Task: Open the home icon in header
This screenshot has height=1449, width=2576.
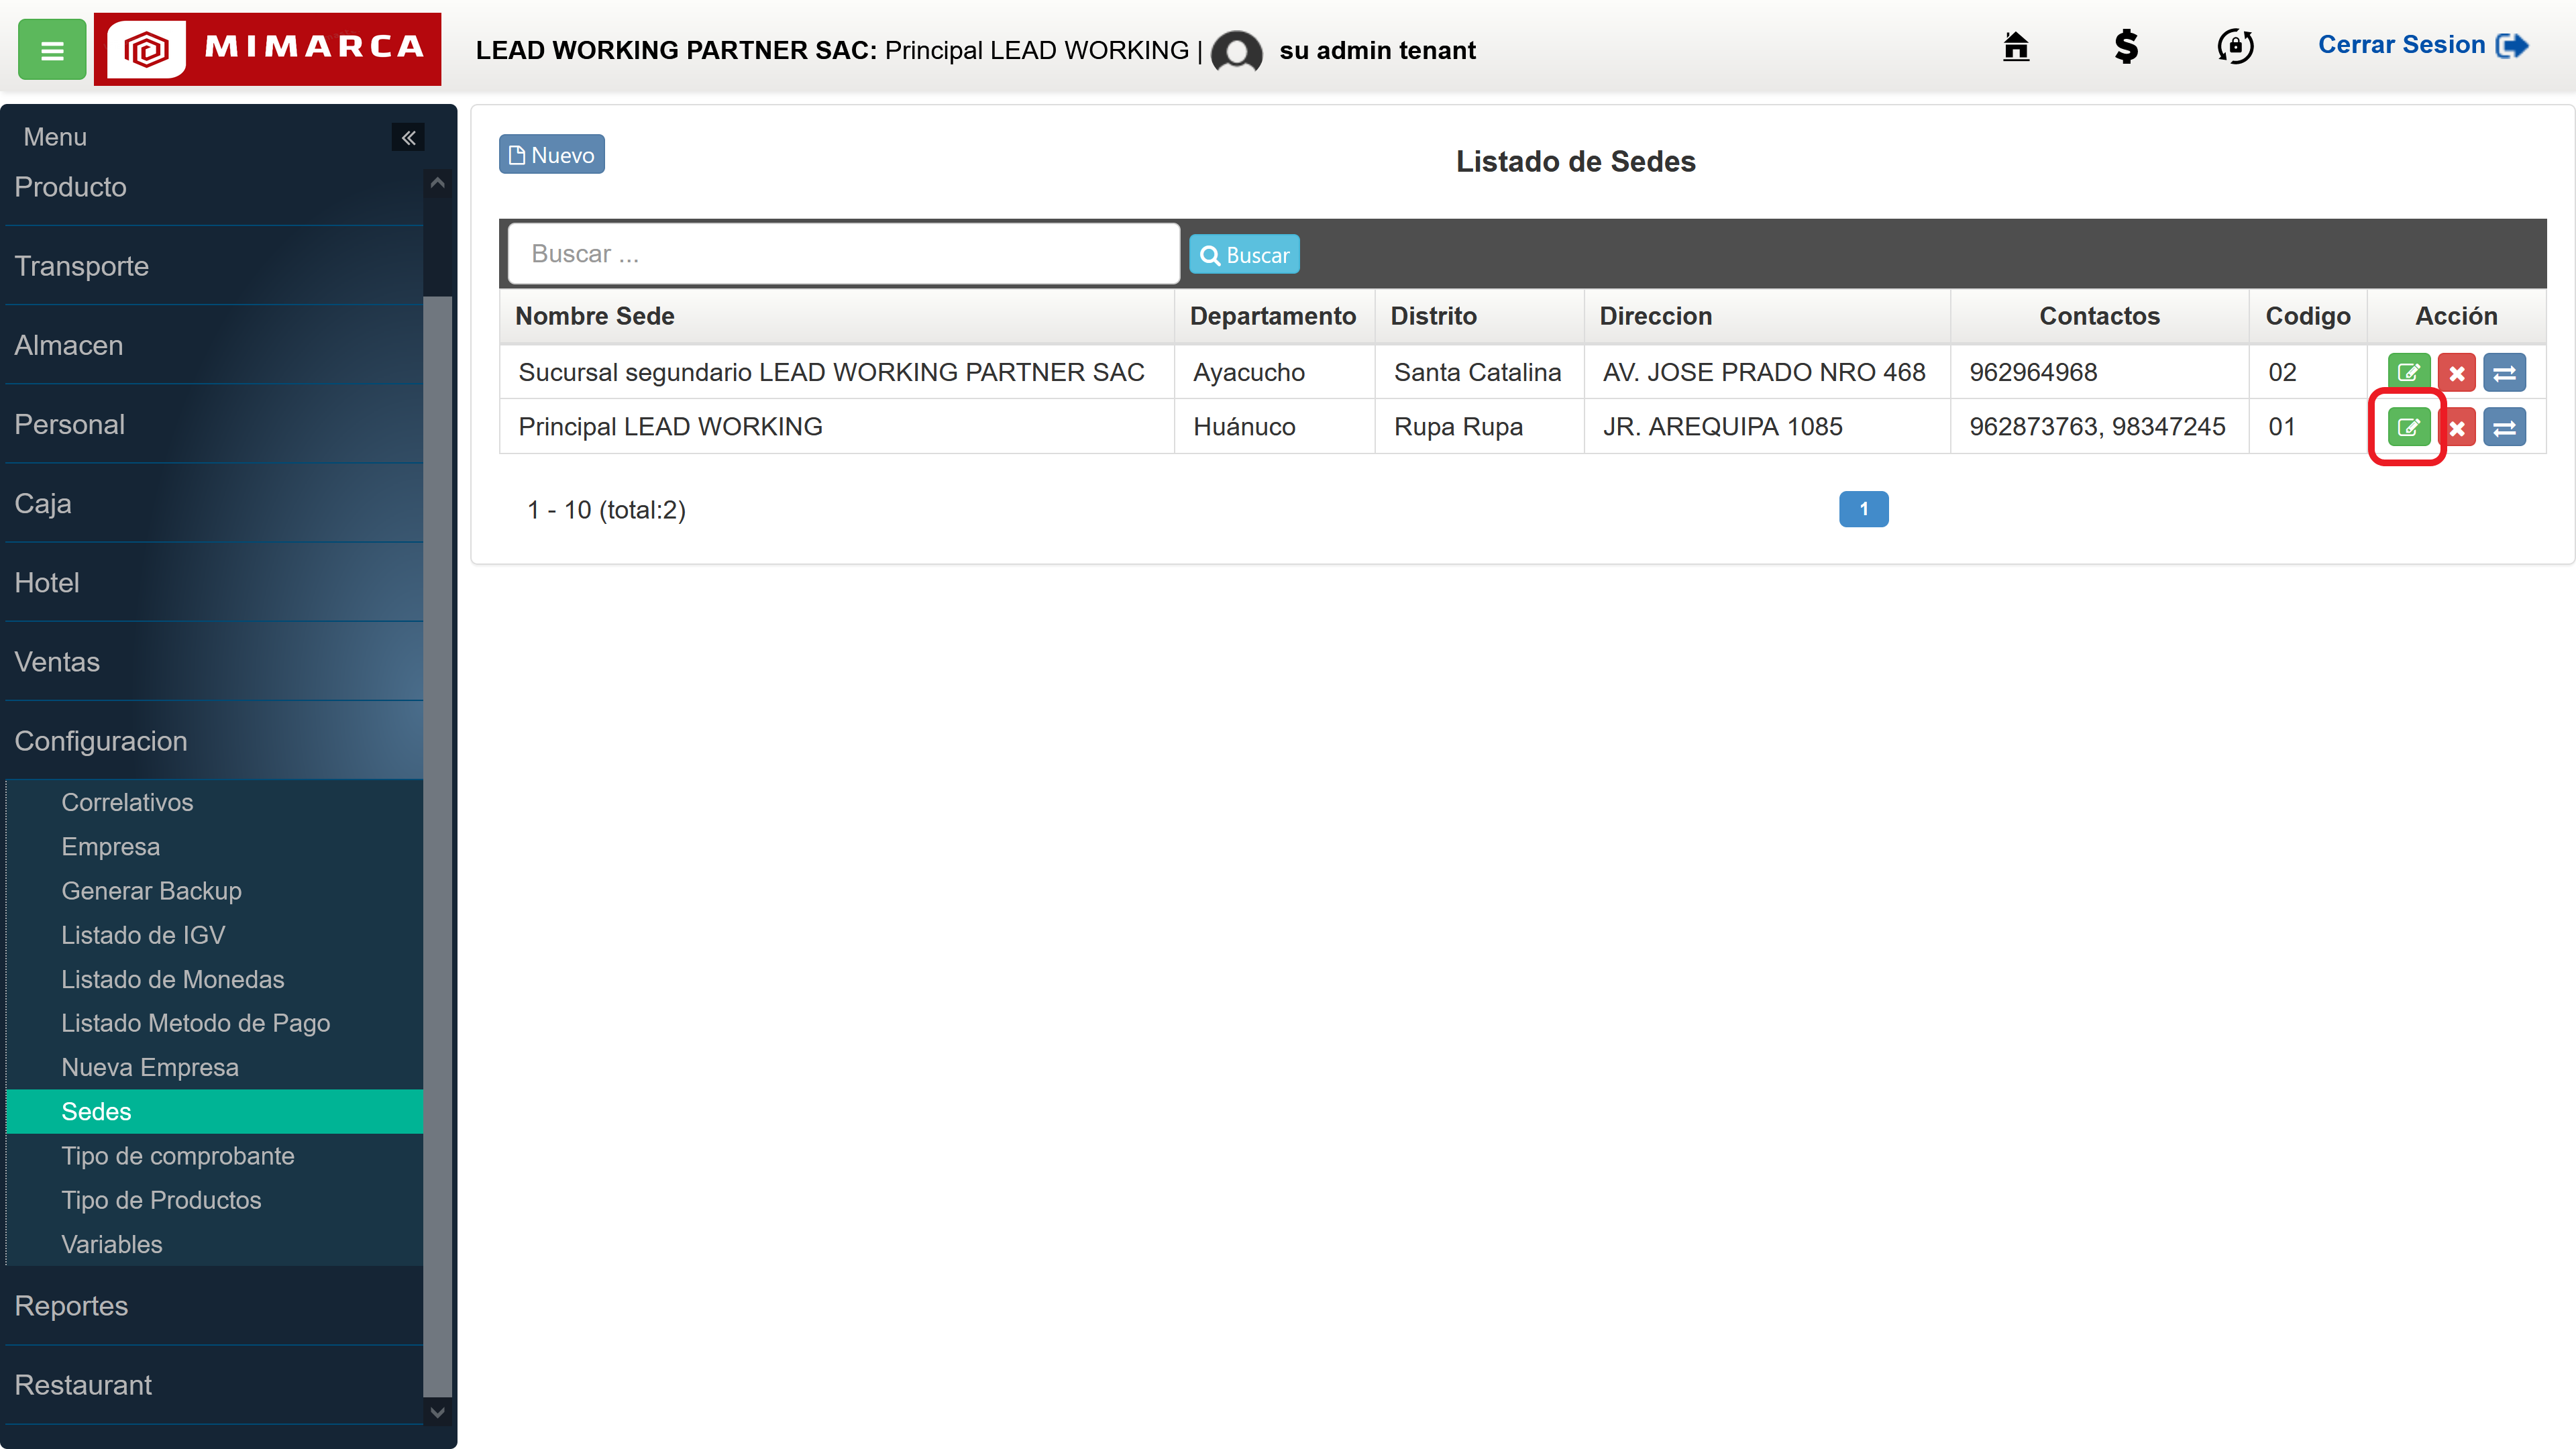Action: point(2016,46)
